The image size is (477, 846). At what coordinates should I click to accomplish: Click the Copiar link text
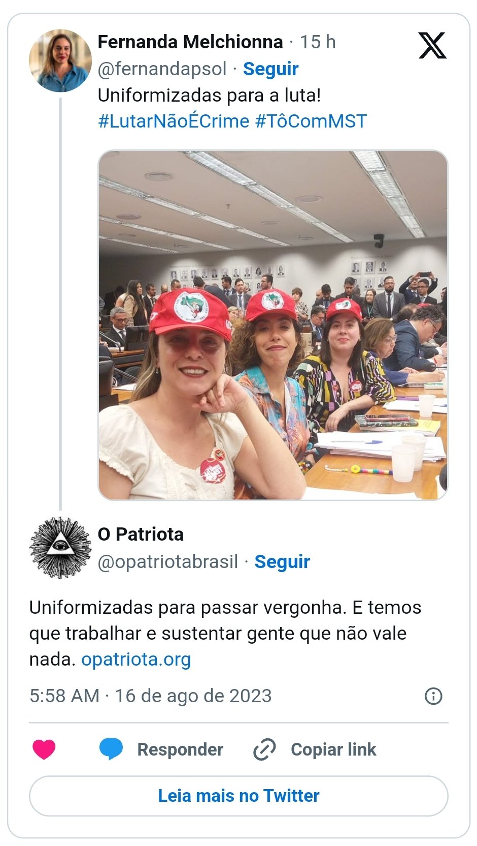(x=333, y=749)
